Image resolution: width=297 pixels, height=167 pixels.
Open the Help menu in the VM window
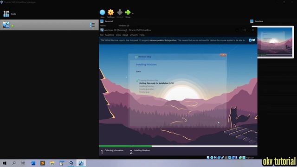coord(142,35)
